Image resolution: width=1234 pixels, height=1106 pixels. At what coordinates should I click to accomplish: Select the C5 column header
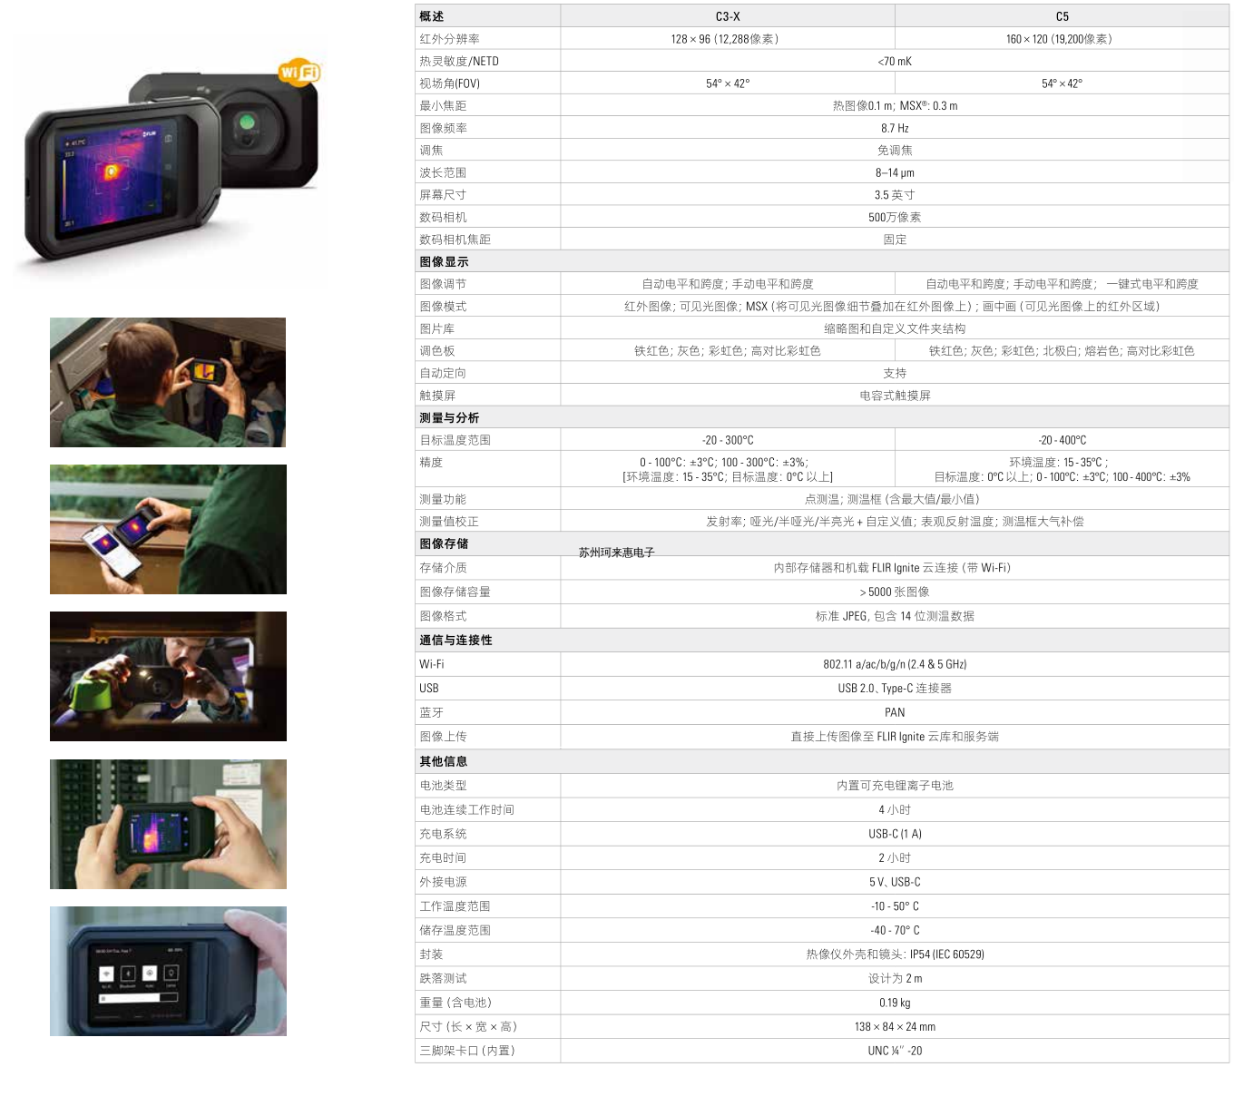(x=1063, y=16)
